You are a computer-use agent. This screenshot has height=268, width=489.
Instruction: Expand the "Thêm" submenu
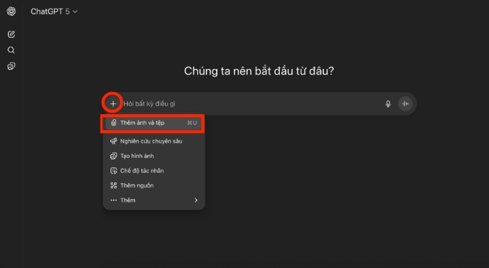154,200
